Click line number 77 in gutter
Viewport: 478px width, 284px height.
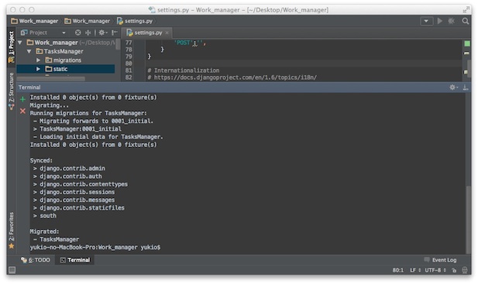[x=129, y=43]
